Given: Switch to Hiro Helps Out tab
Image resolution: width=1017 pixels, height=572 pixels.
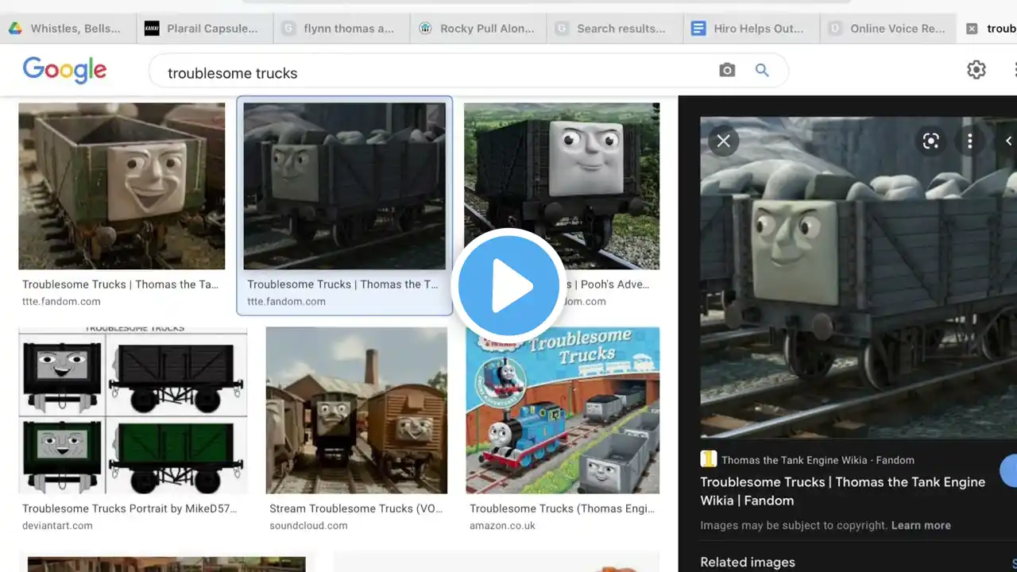Looking at the screenshot, I should click(x=752, y=29).
